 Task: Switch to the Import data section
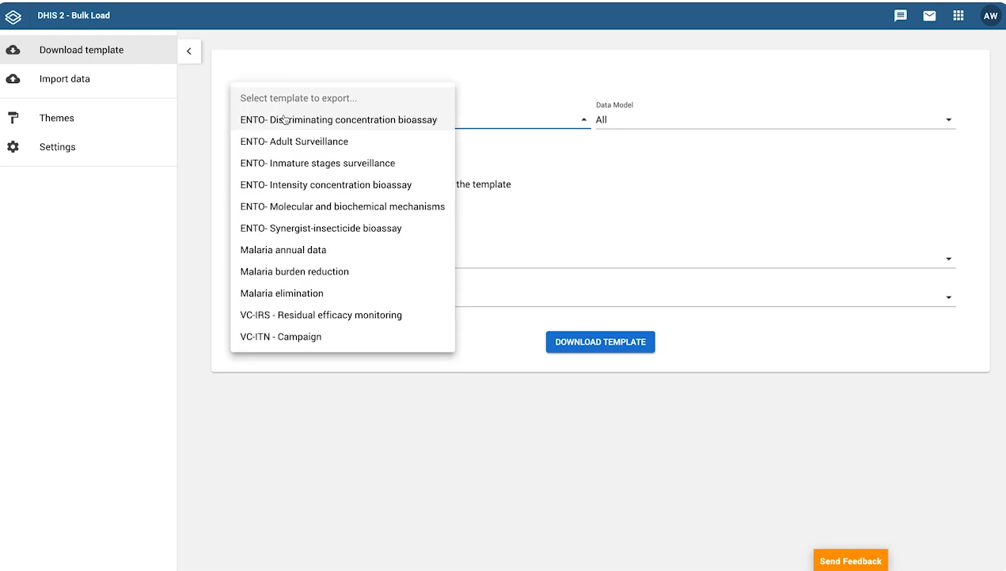pyautogui.click(x=64, y=78)
